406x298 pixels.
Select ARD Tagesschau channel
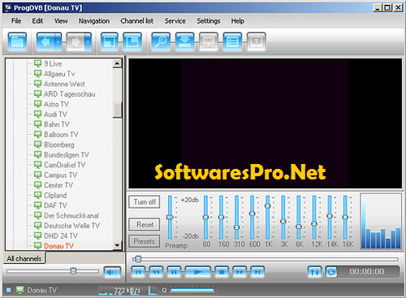(x=70, y=94)
